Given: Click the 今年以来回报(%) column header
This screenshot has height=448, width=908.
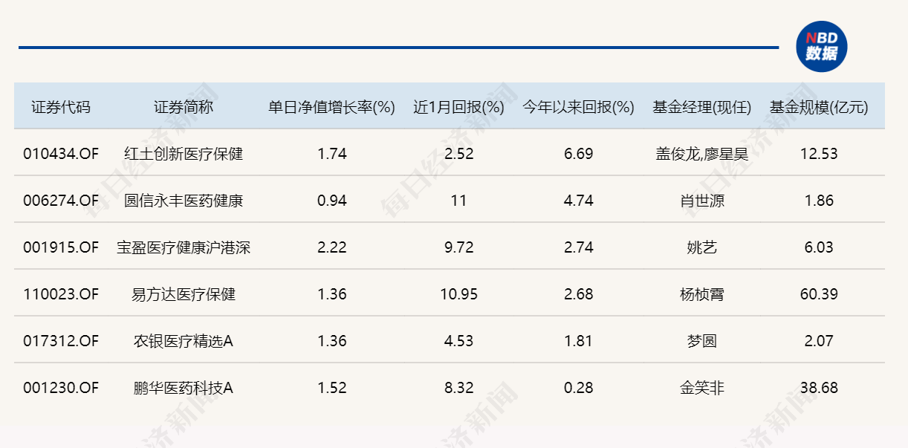Looking at the screenshot, I should [578, 107].
